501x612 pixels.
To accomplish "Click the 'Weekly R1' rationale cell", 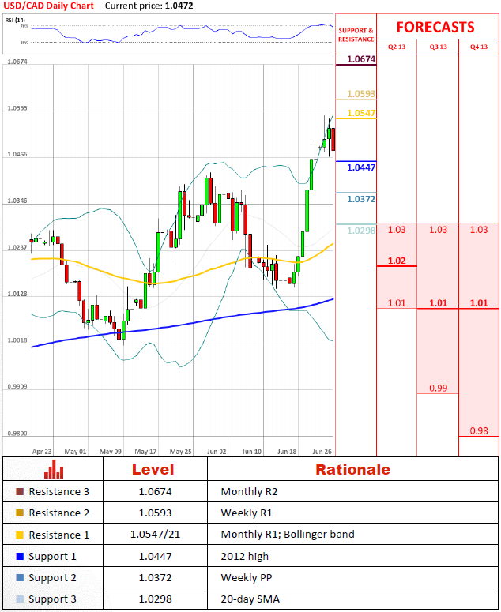I will pyautogui.click(x=247, y=513).
